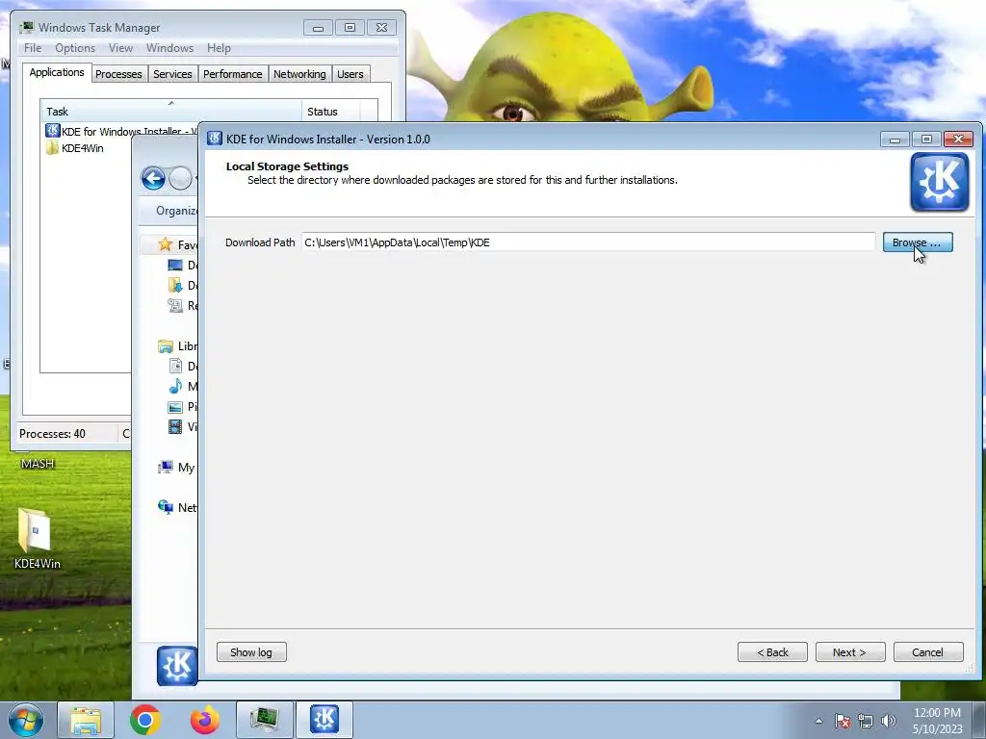986x739 pixels.
Task: Open the Show log button
Action: (251, 652)
